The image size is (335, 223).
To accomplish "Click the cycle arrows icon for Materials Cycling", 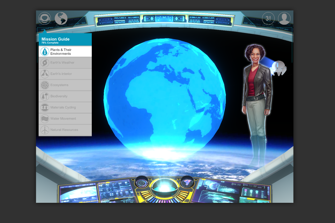I will click(45, 107).
